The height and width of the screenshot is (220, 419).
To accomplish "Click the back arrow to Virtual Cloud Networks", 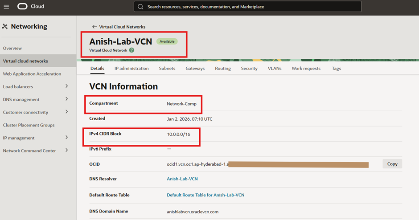I will 94,27.
